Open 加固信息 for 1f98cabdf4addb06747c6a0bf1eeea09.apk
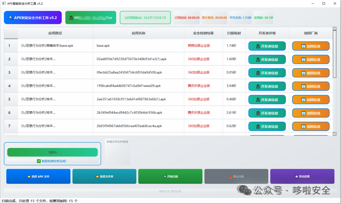 (311, 86)
